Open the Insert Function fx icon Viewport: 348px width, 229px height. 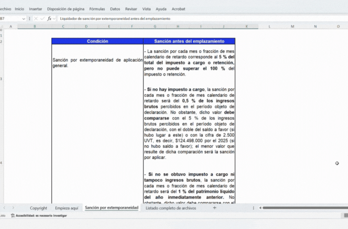click(x=49, y=19)
